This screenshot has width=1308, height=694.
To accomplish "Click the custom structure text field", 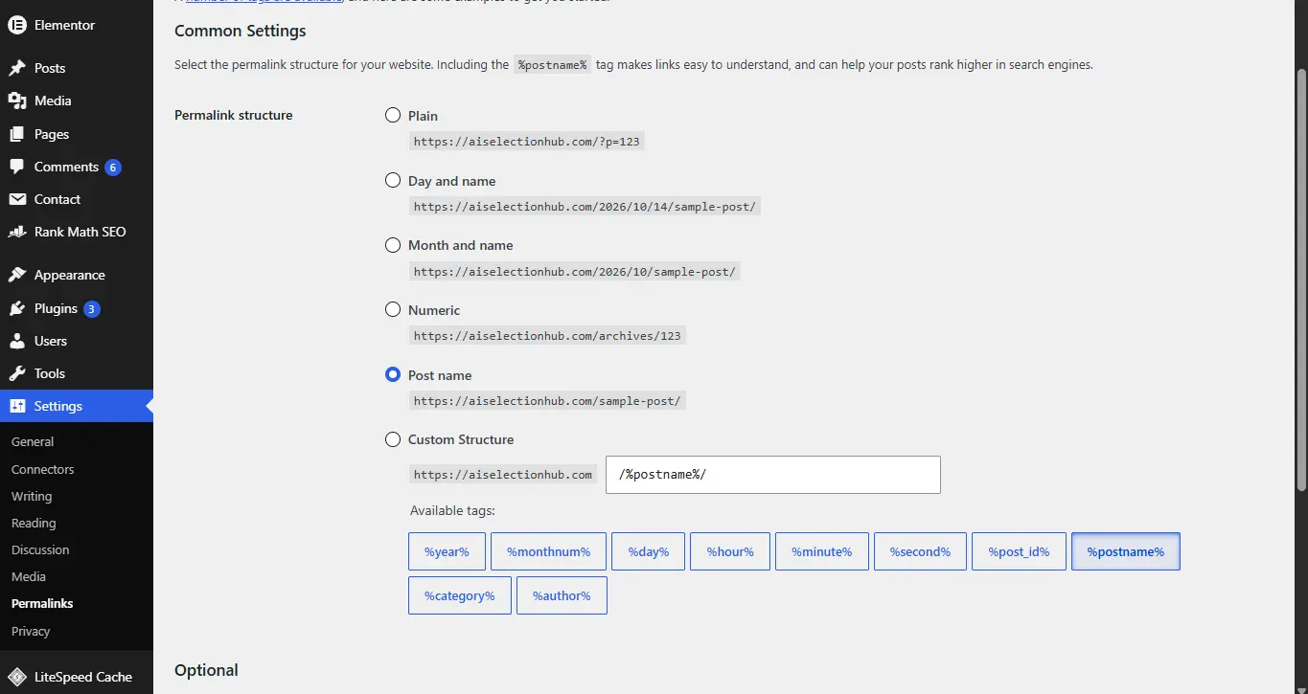I will [773, 475].
